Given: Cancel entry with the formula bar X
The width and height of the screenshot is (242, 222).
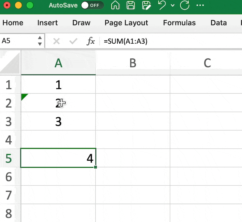Looking at the screenshot, I should [56, 41].
